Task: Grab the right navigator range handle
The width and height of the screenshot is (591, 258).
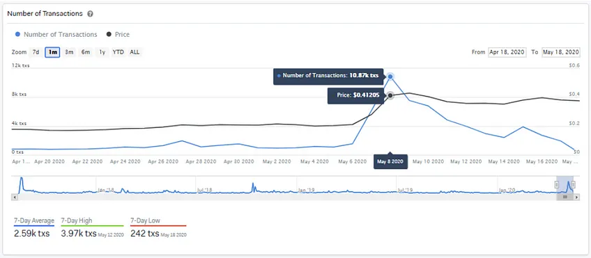Action: coord(574,185)
